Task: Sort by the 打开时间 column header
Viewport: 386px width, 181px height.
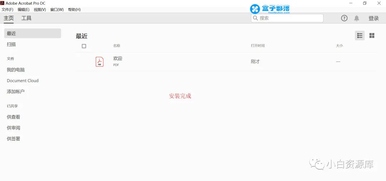Action: 258,46
